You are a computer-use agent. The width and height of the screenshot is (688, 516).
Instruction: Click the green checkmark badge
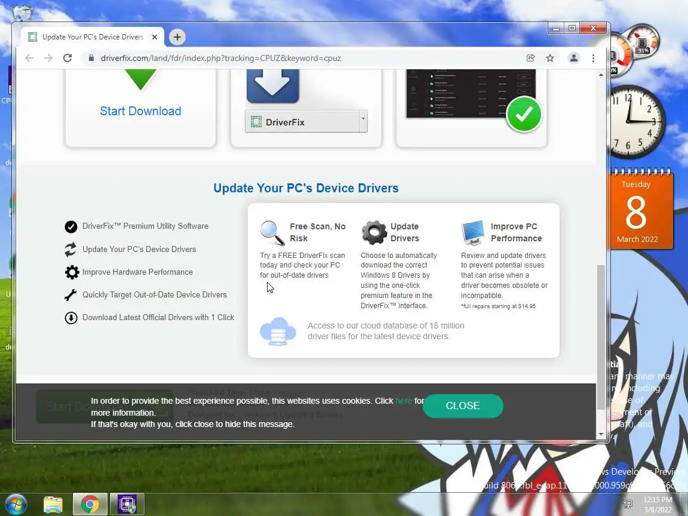[x=524, y=114]
